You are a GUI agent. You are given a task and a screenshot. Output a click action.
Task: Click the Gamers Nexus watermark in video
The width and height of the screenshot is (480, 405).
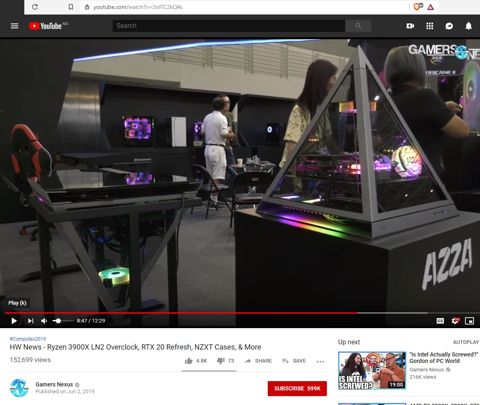[444, 51]
